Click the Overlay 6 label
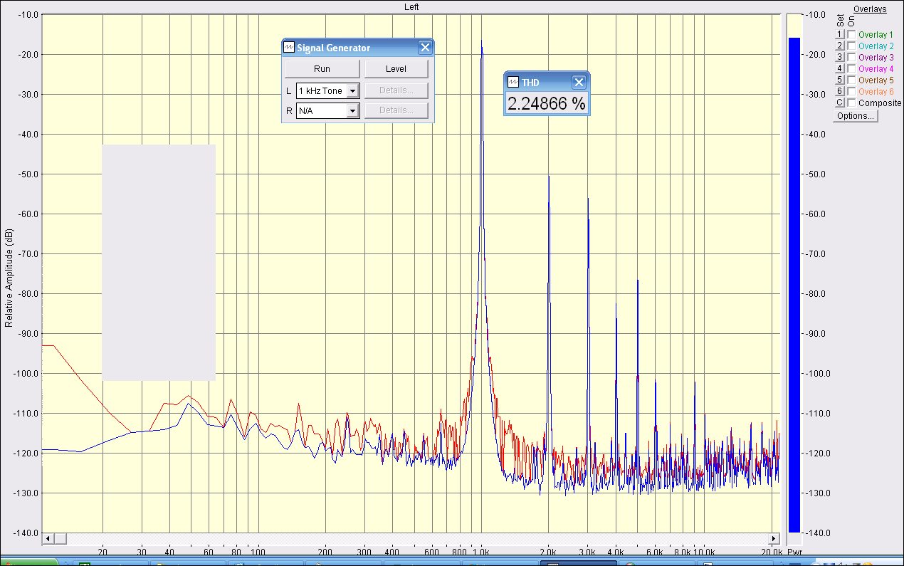Image resolution: width=904 pixels, height=566 pixels. (x=876, y=91)
